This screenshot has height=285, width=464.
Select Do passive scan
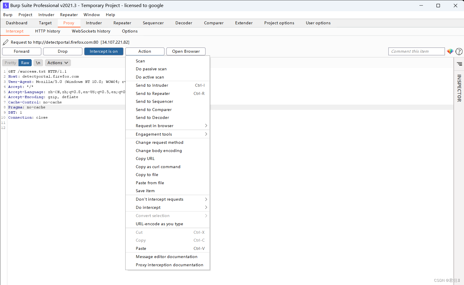(167, 69)
